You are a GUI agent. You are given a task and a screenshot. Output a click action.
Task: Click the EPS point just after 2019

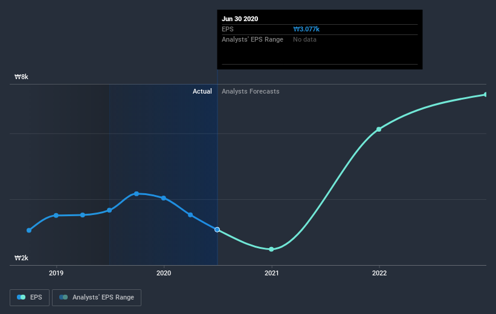coord(83,215)
